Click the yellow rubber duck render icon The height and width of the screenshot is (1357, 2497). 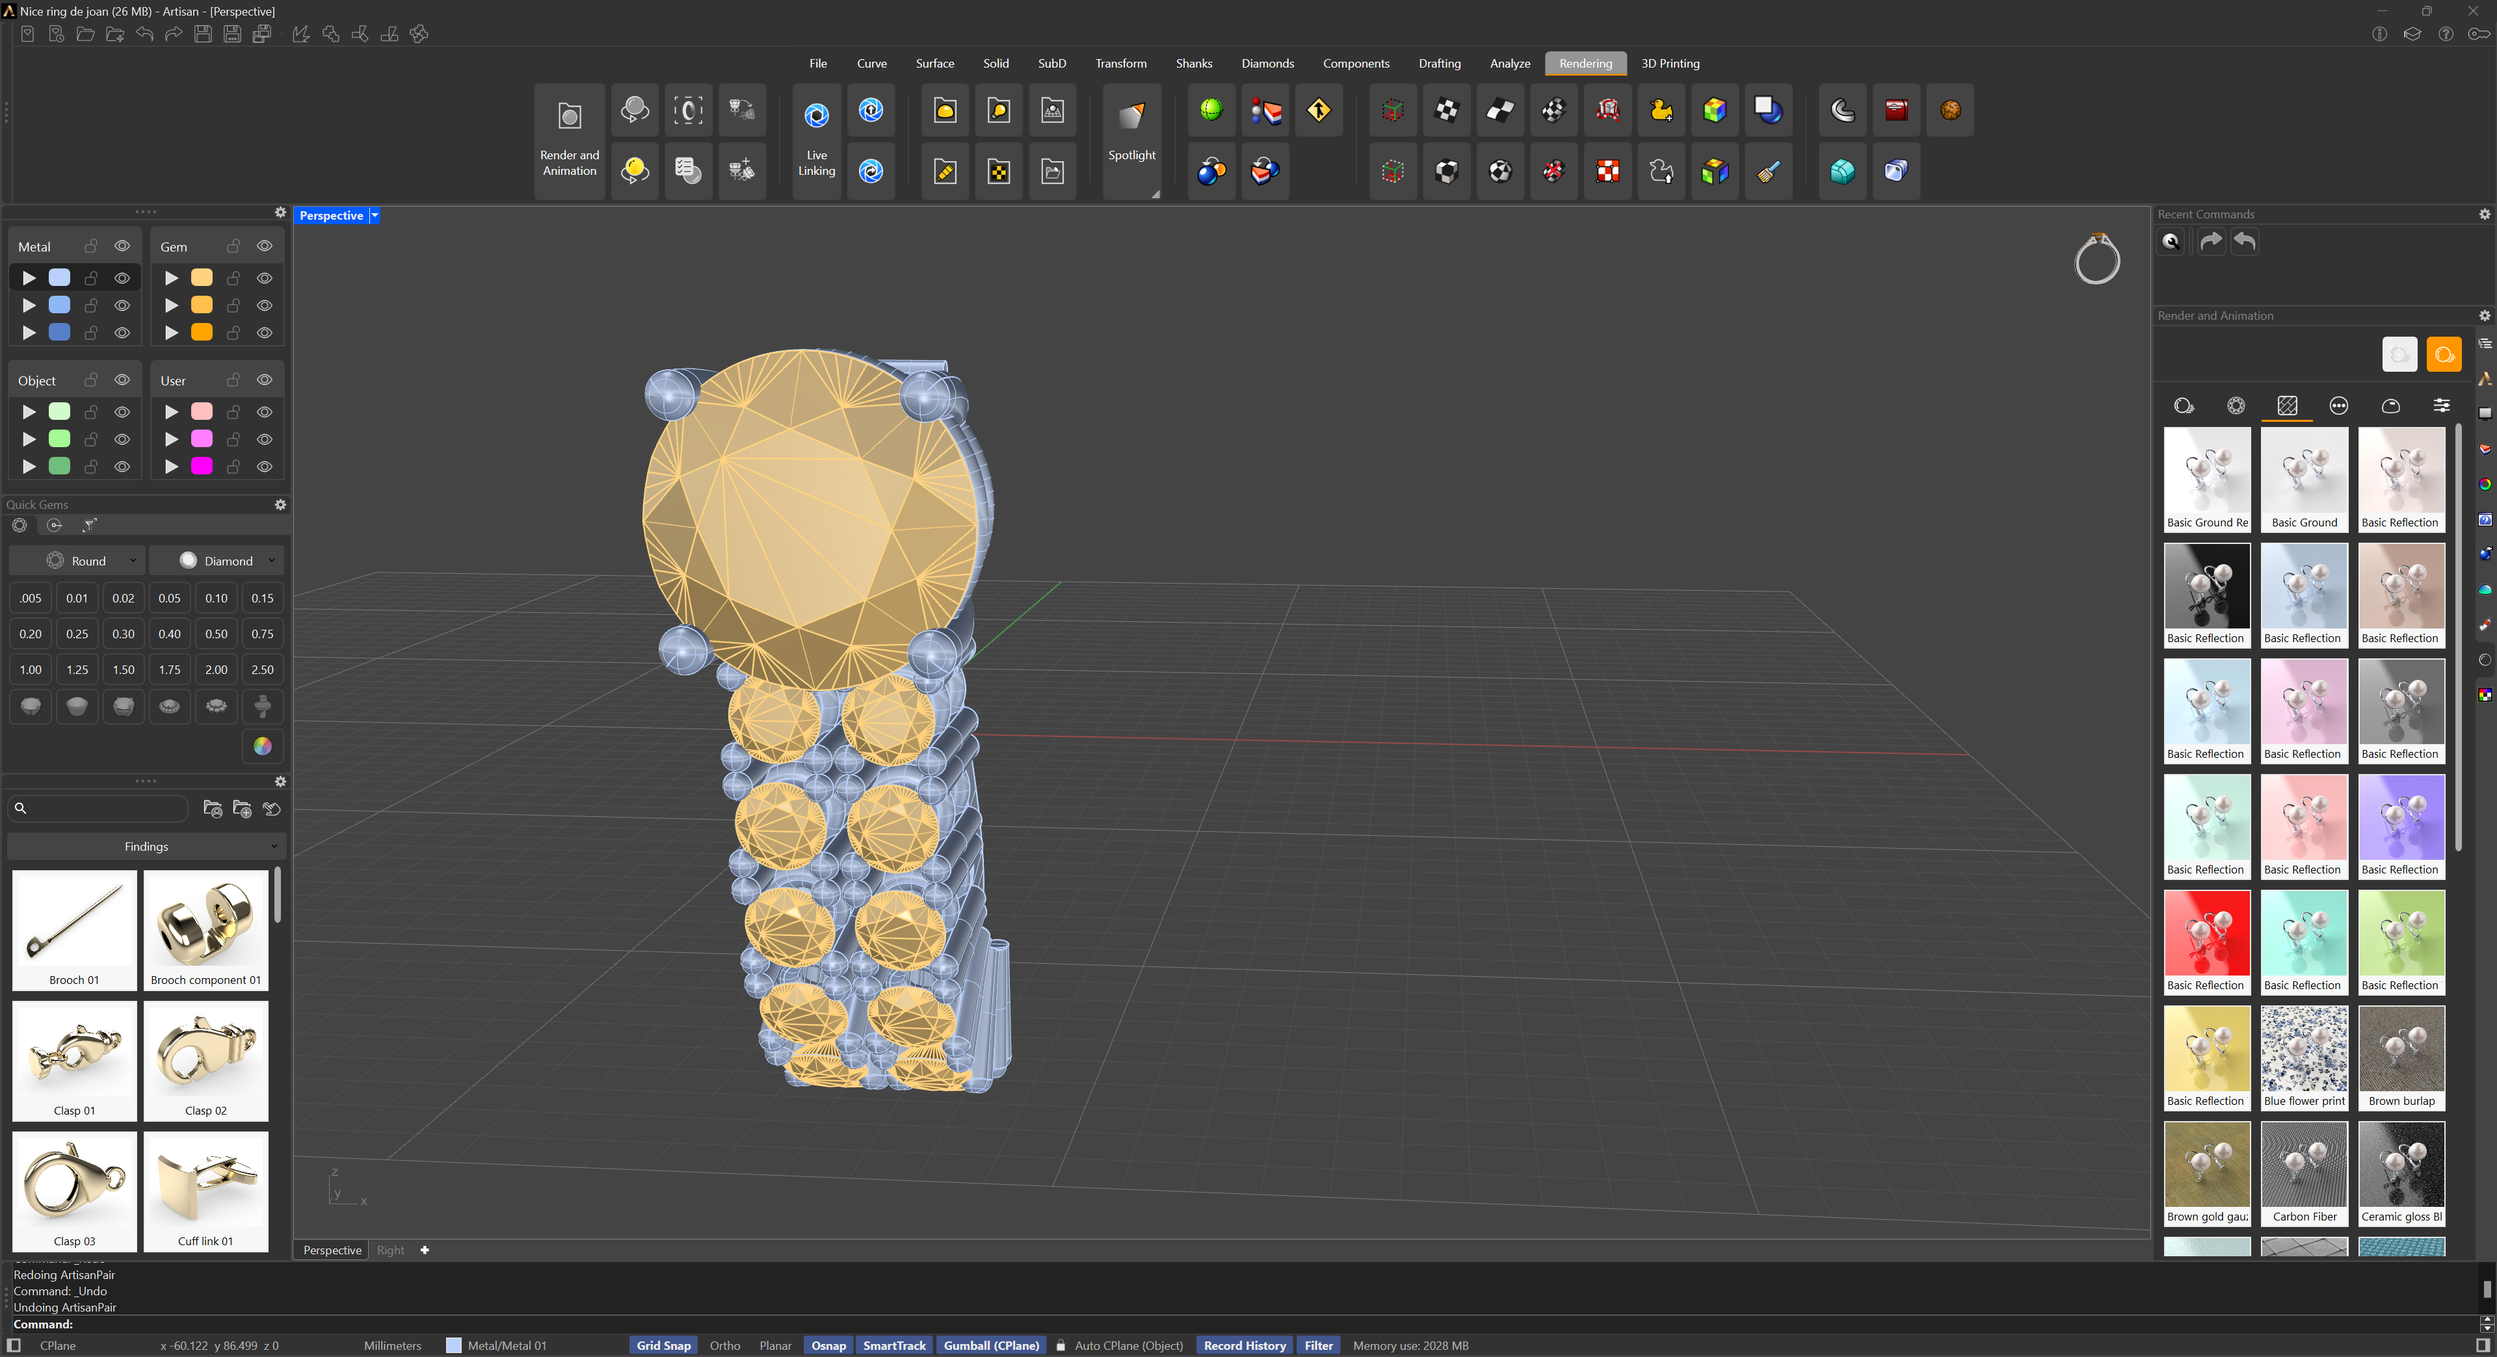coord(1661,110)
